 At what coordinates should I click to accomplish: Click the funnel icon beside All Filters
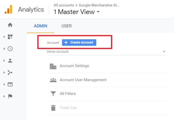pyautogui.click(x=53, y=94)
